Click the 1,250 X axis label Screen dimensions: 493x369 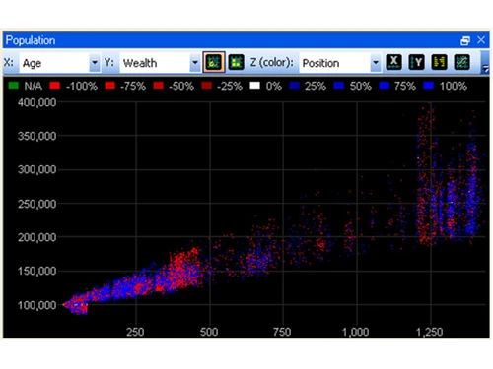pyautogui.click(x=430, y=332)
